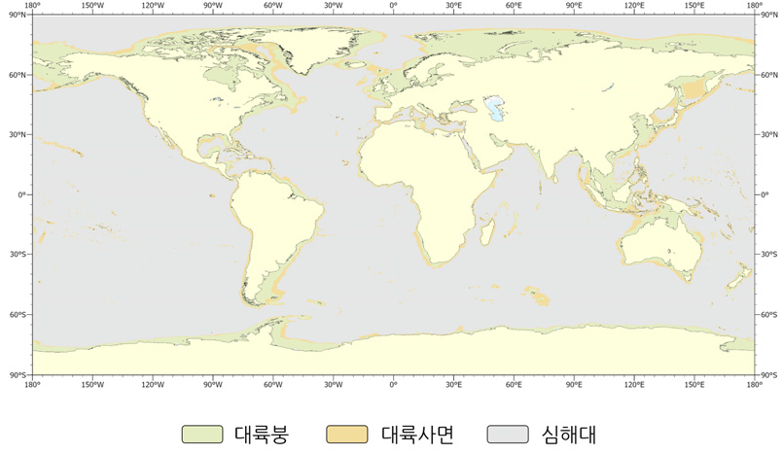Image resolution: width=782 pixels, height=454 pixels.
Task: Click the 60°N label on left axis
Action: point(18,75)
